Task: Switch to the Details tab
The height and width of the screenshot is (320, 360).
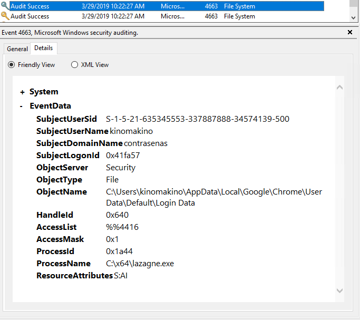Action: click(x=43, y=48)
